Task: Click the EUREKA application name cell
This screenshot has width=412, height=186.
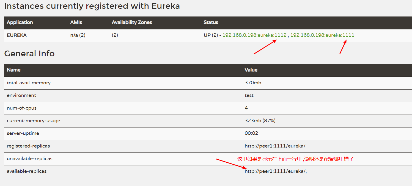Action: click(x=17, y=35)
